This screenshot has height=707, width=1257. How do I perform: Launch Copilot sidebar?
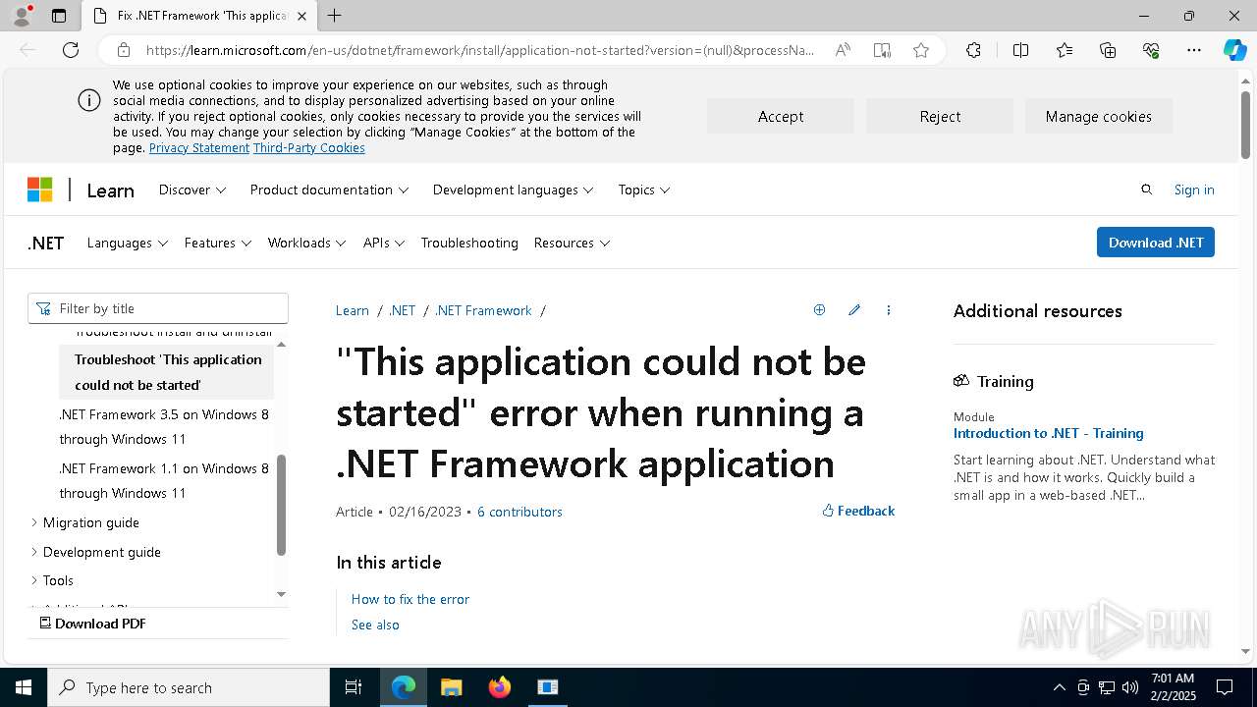[x=1234, y=50]
